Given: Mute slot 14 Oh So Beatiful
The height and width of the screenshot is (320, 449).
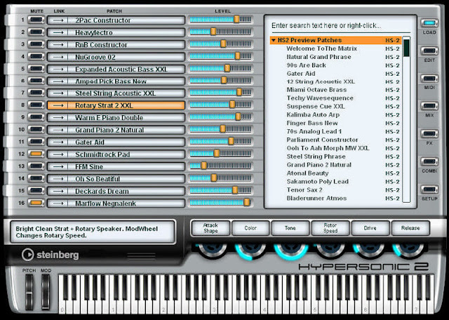Looking at the screenshot, I should tap(36, 178).
